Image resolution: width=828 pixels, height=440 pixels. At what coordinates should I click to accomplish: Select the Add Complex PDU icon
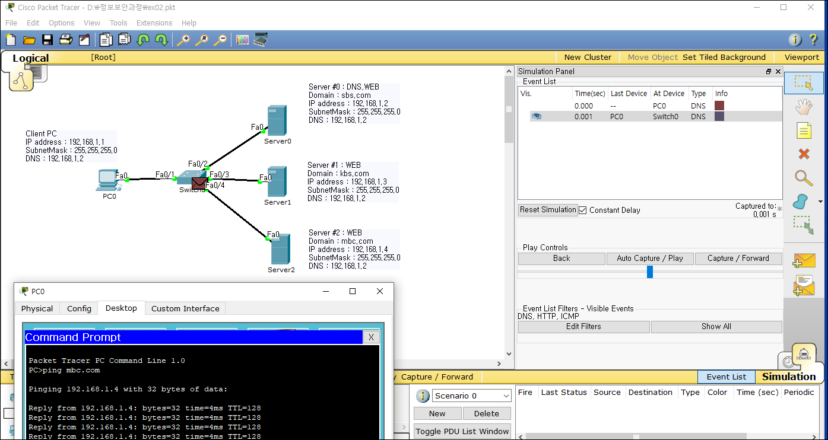pos(804,285)
